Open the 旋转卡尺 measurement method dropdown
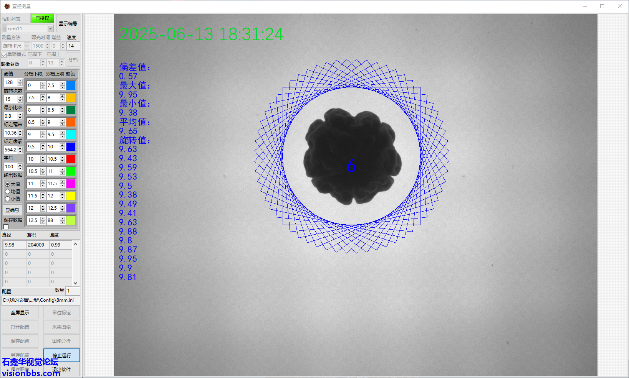629x378 pixels. 26,46
